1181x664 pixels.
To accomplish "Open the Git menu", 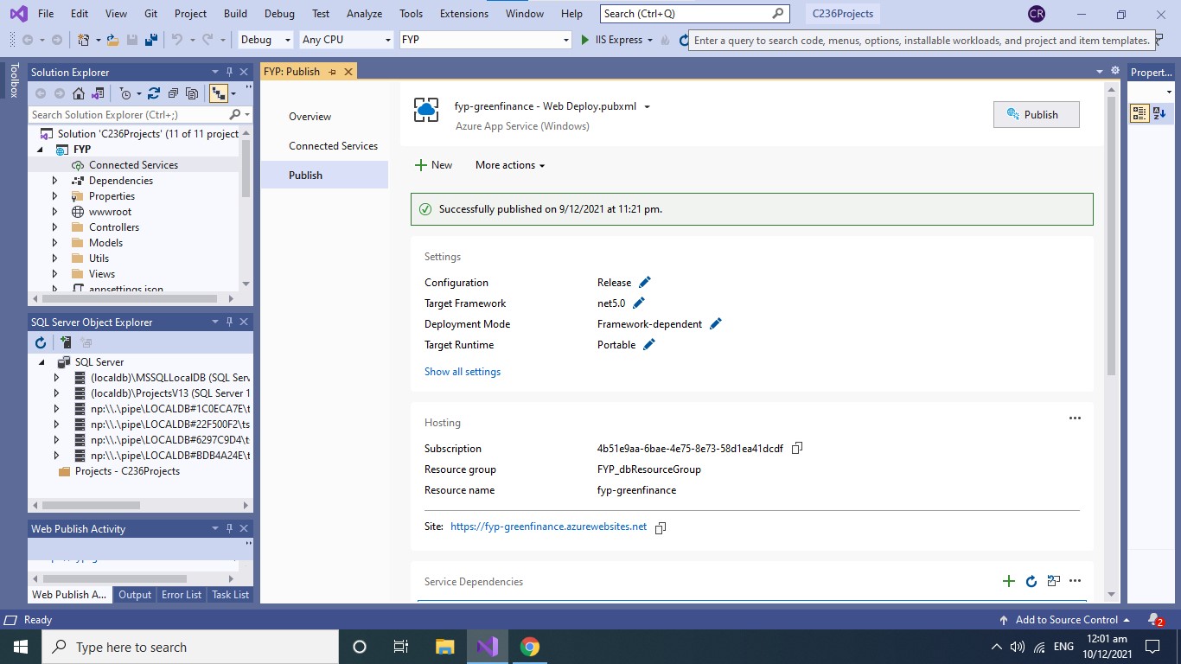I will click(150, 13).
